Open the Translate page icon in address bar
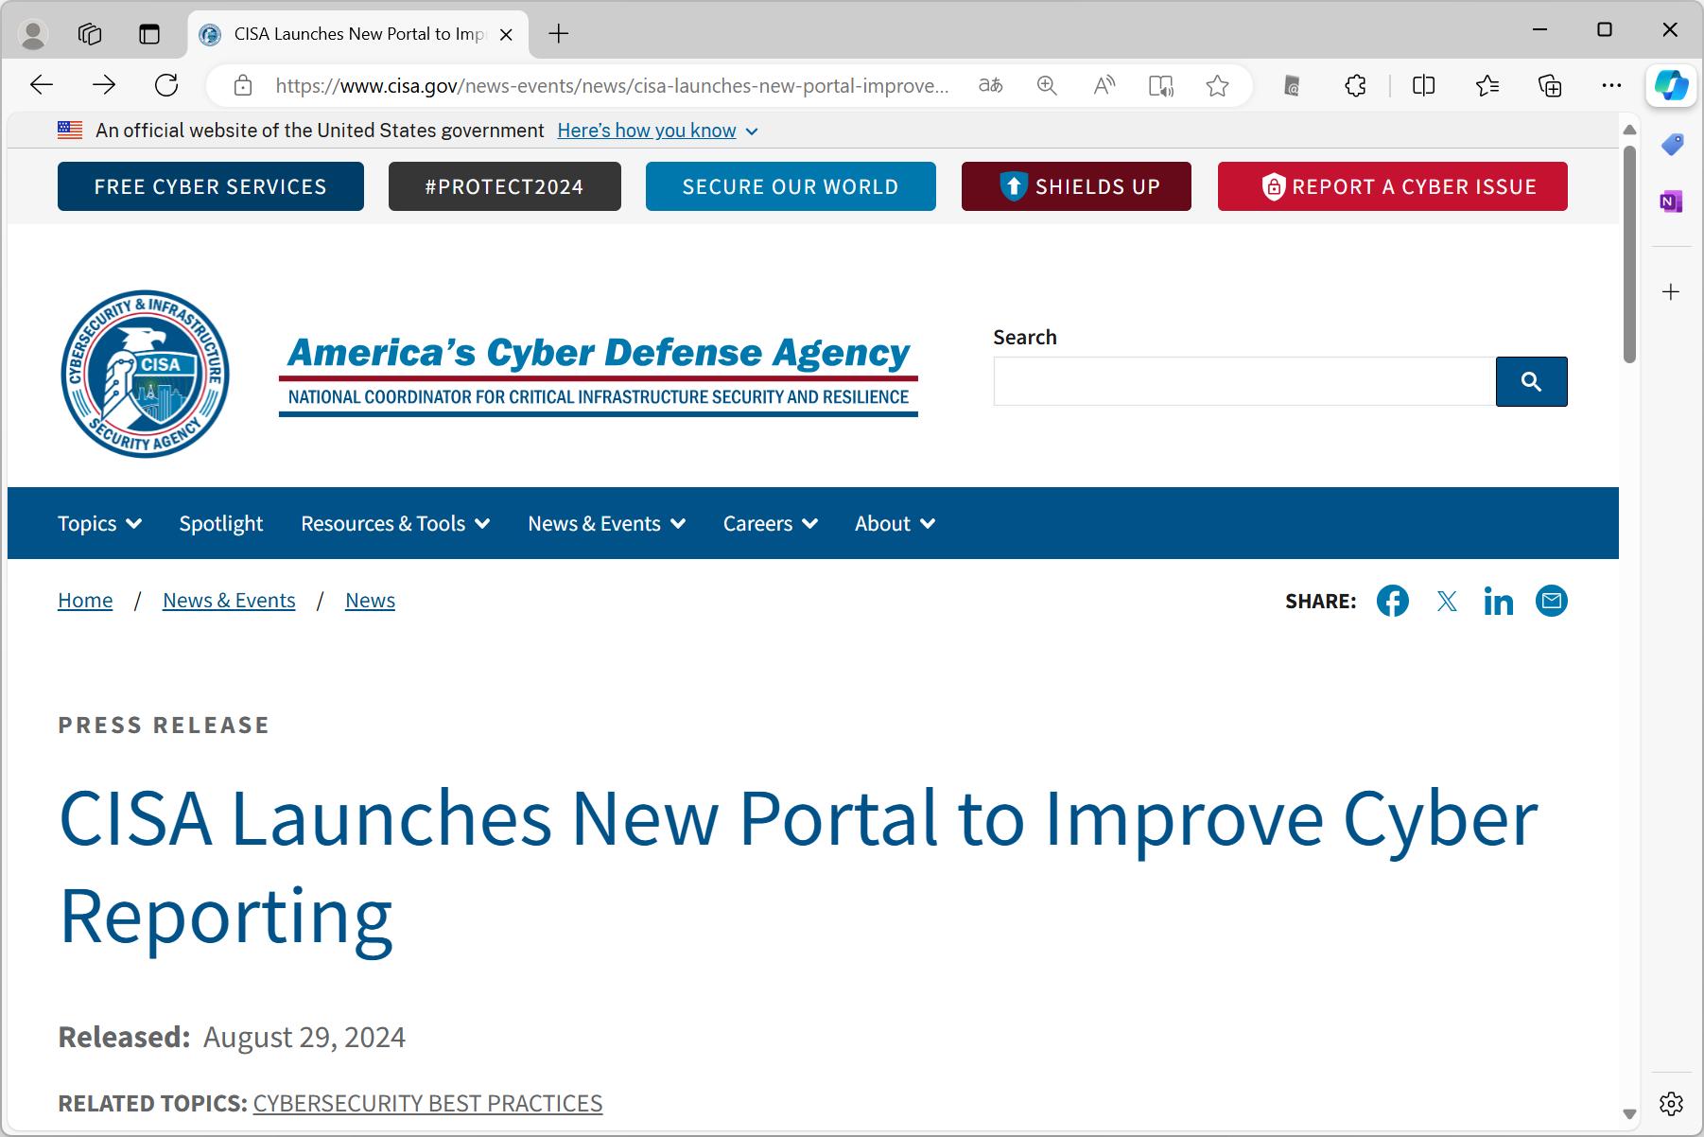This screenshot has height=1137, width=1704. (x=990, y=85)
